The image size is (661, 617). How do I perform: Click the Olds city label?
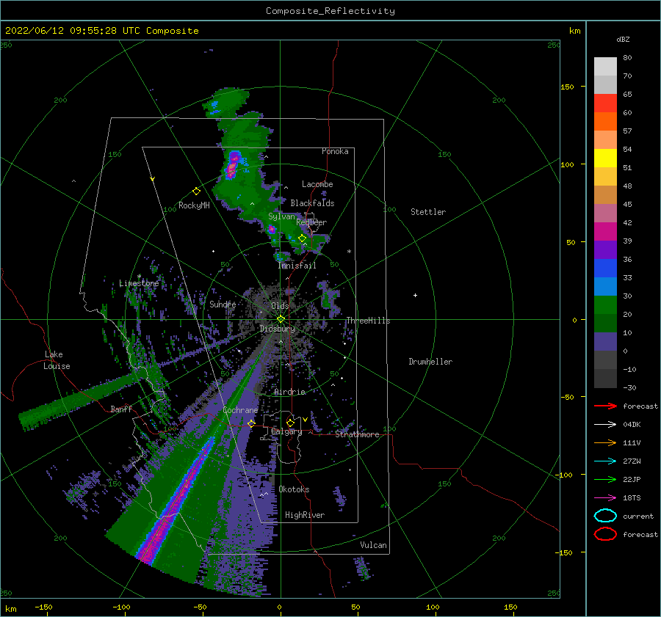(x=280, y=306)
